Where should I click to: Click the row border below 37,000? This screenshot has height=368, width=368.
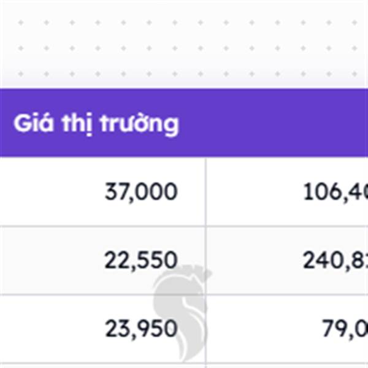pyautogui.click(x=102, y=226)
